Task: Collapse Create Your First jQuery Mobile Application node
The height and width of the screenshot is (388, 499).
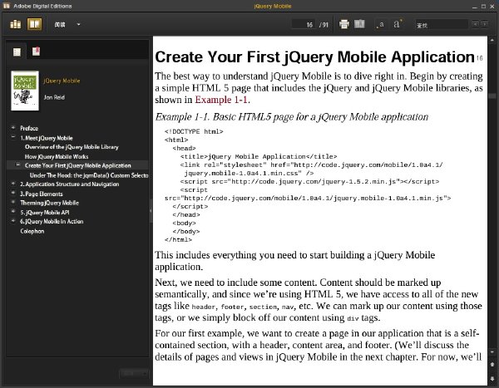Action: coord(18,165)
